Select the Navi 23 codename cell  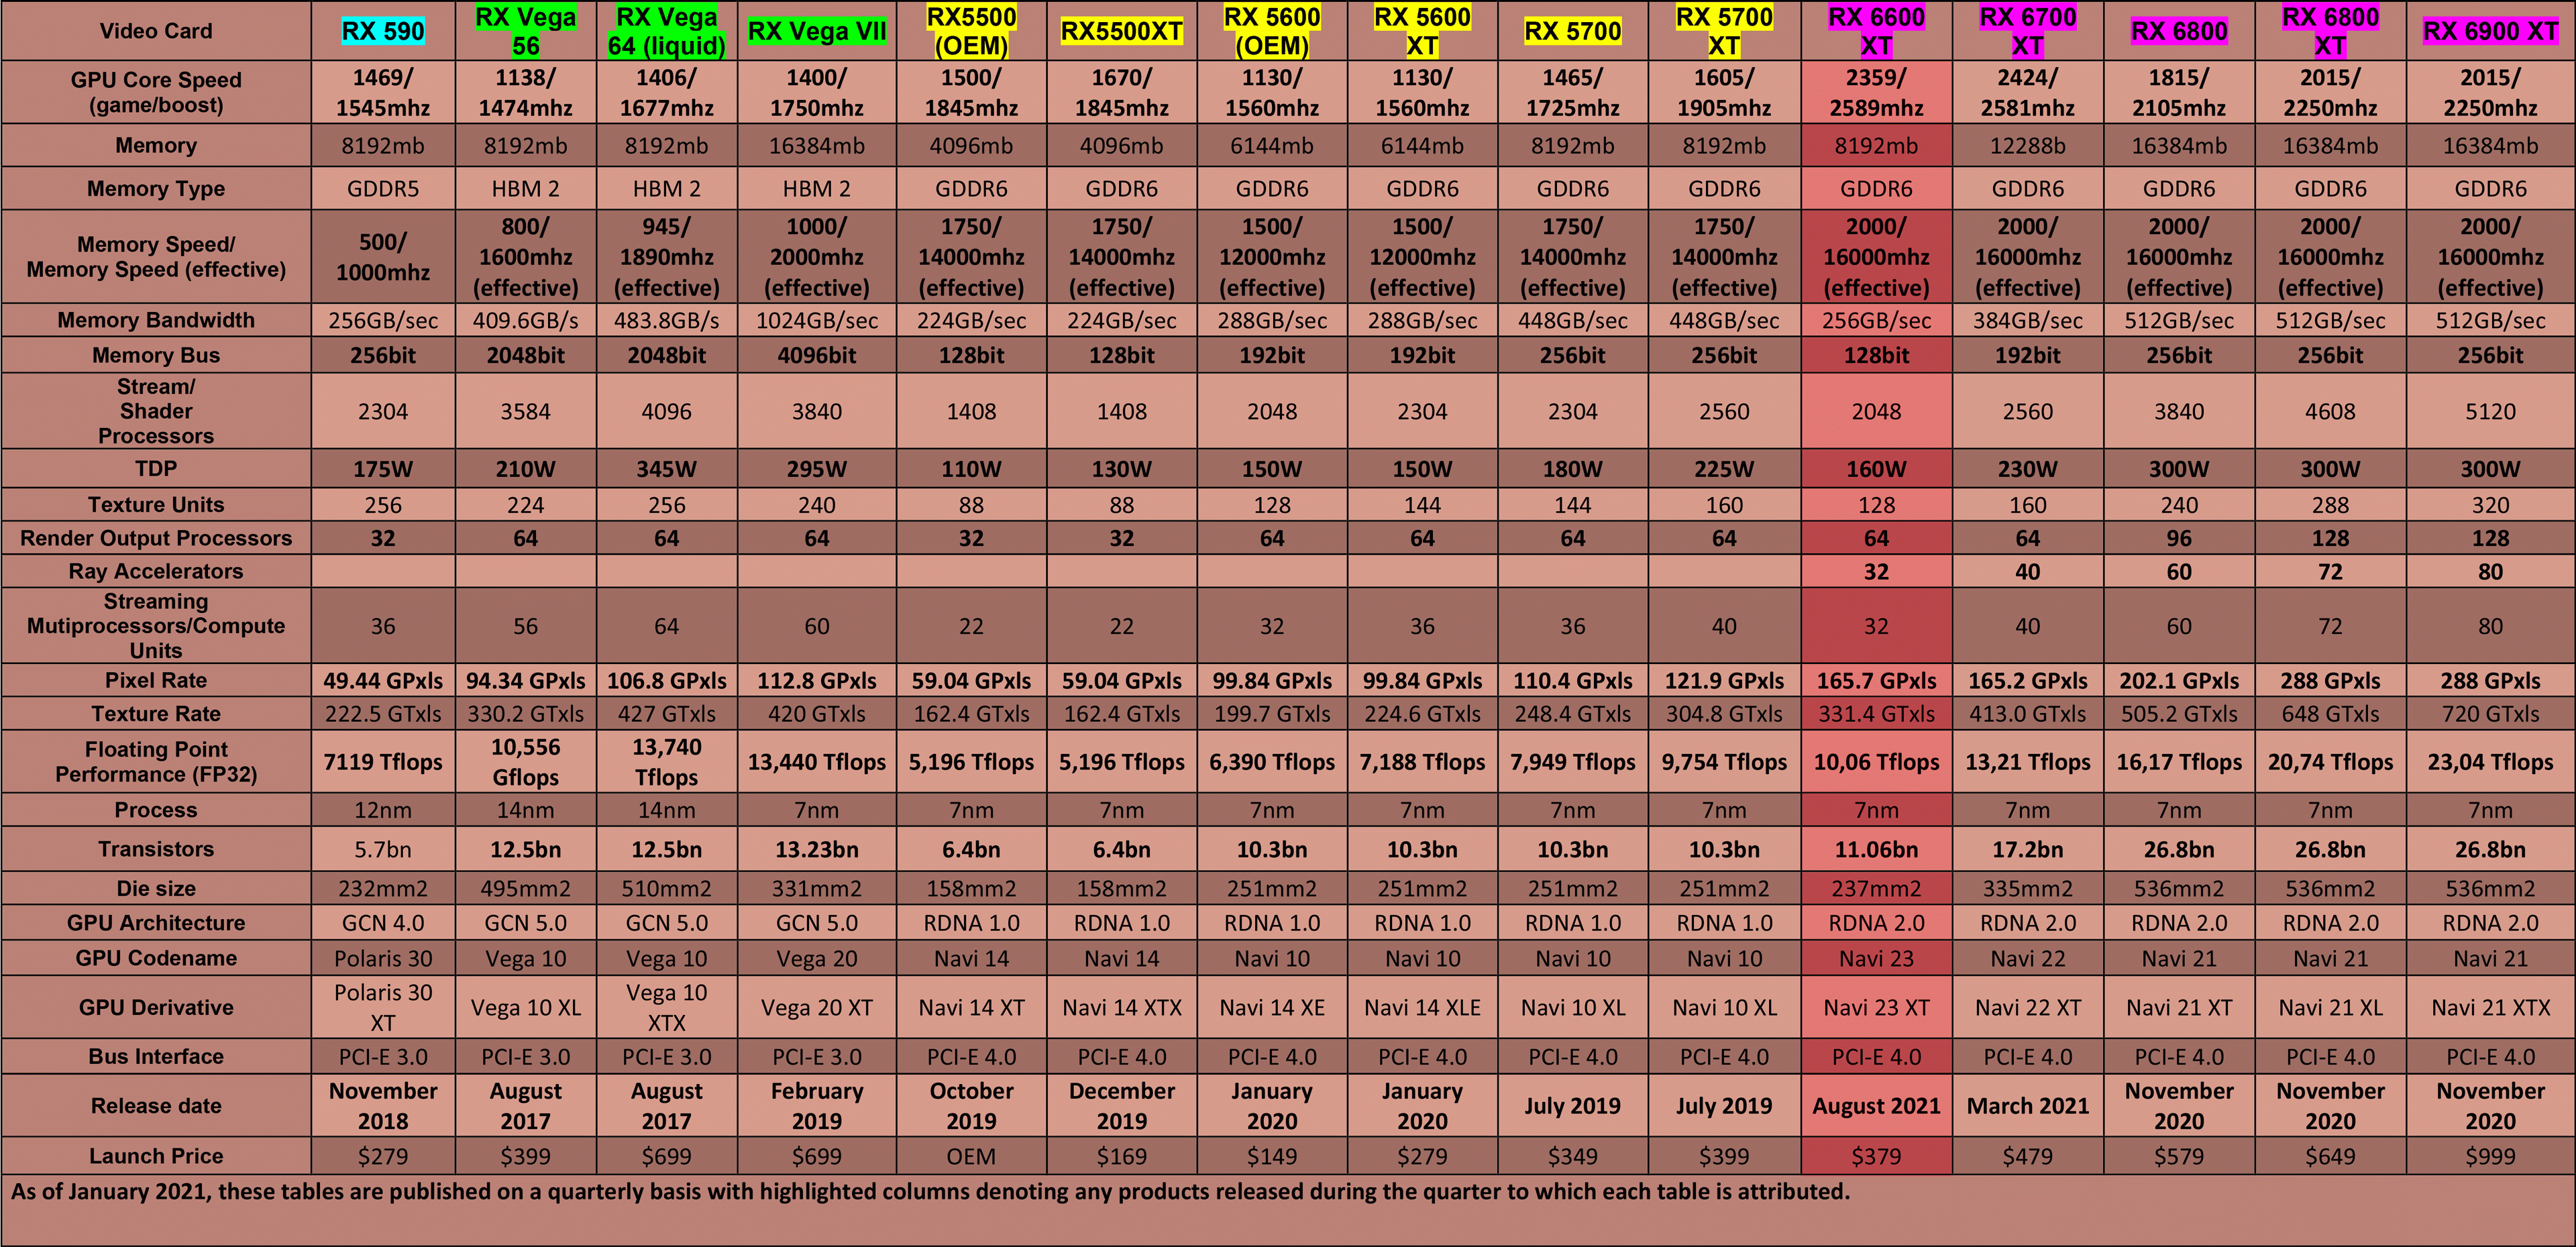tap(1876, 957)
